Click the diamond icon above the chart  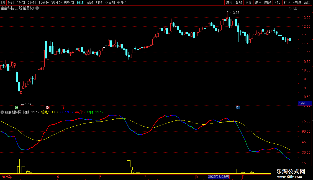pyautogui.click(x=290, y=8)
